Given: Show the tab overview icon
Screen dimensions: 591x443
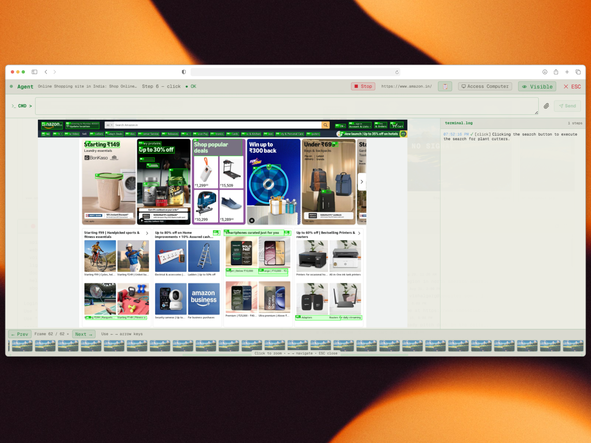Looking at the screenshot, I should (x=578, y=72).
